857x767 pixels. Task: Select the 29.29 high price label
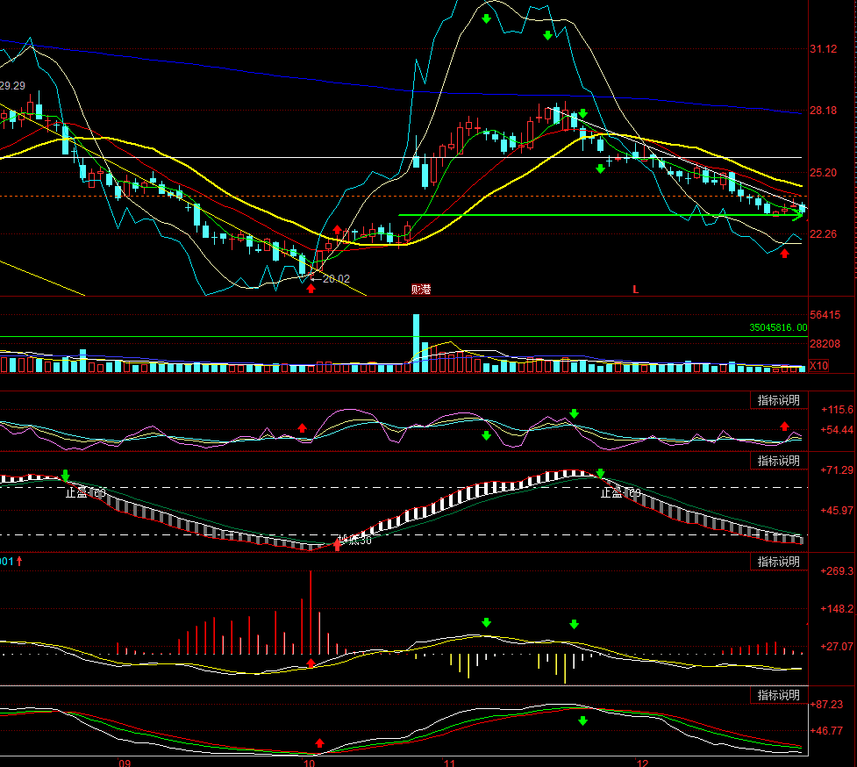pos(12,86)
